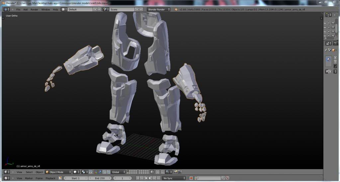The width and height of the screenshot is (340, 182).
Task: Toggle selectability arrow of first outliner object
Action: tap(329, 23)
